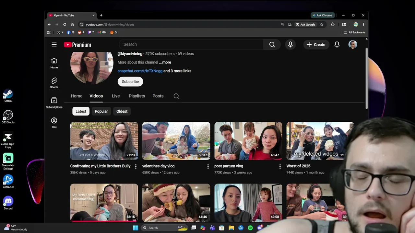Open the notifications bell
Screen dimensions: 415x233
337,45
